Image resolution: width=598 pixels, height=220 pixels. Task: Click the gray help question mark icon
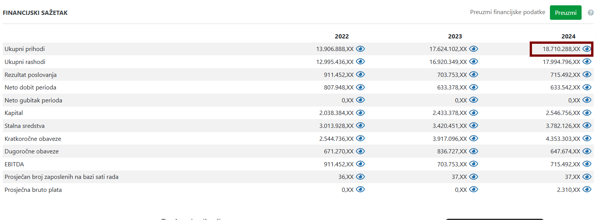590,13
